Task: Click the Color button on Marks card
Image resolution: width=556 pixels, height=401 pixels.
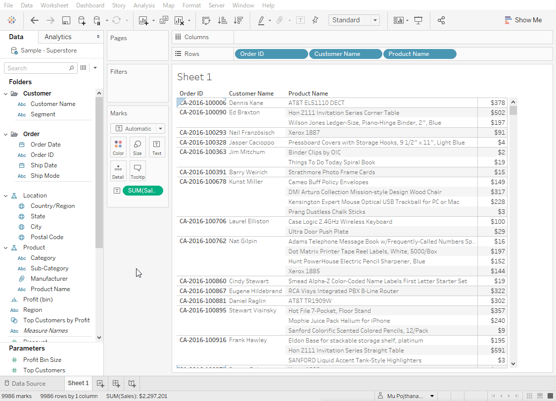Action: coord(118,147)
